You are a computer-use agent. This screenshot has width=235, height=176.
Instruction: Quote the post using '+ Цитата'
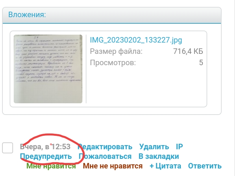click(x=165, y=166)
